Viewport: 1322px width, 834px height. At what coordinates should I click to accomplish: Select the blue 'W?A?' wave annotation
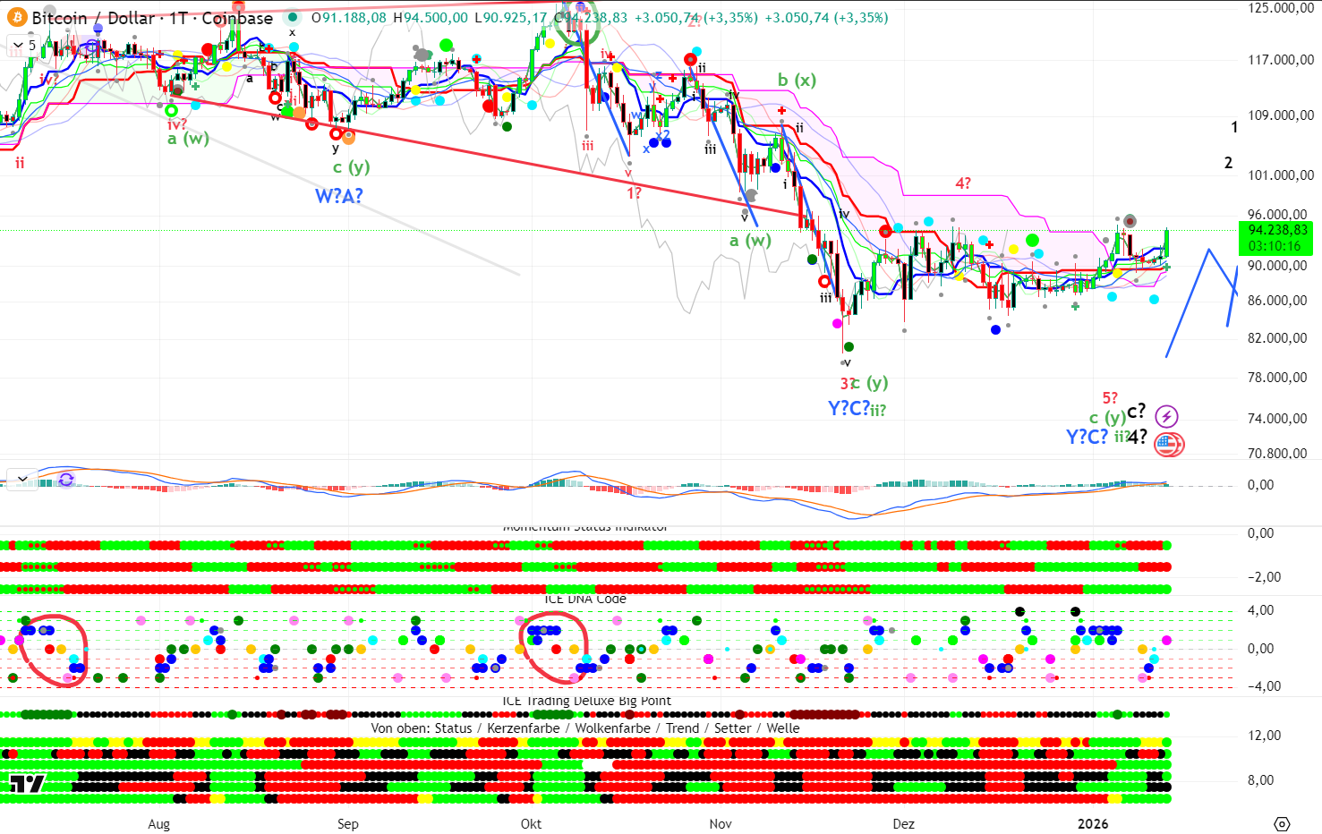tap(338, 196)
